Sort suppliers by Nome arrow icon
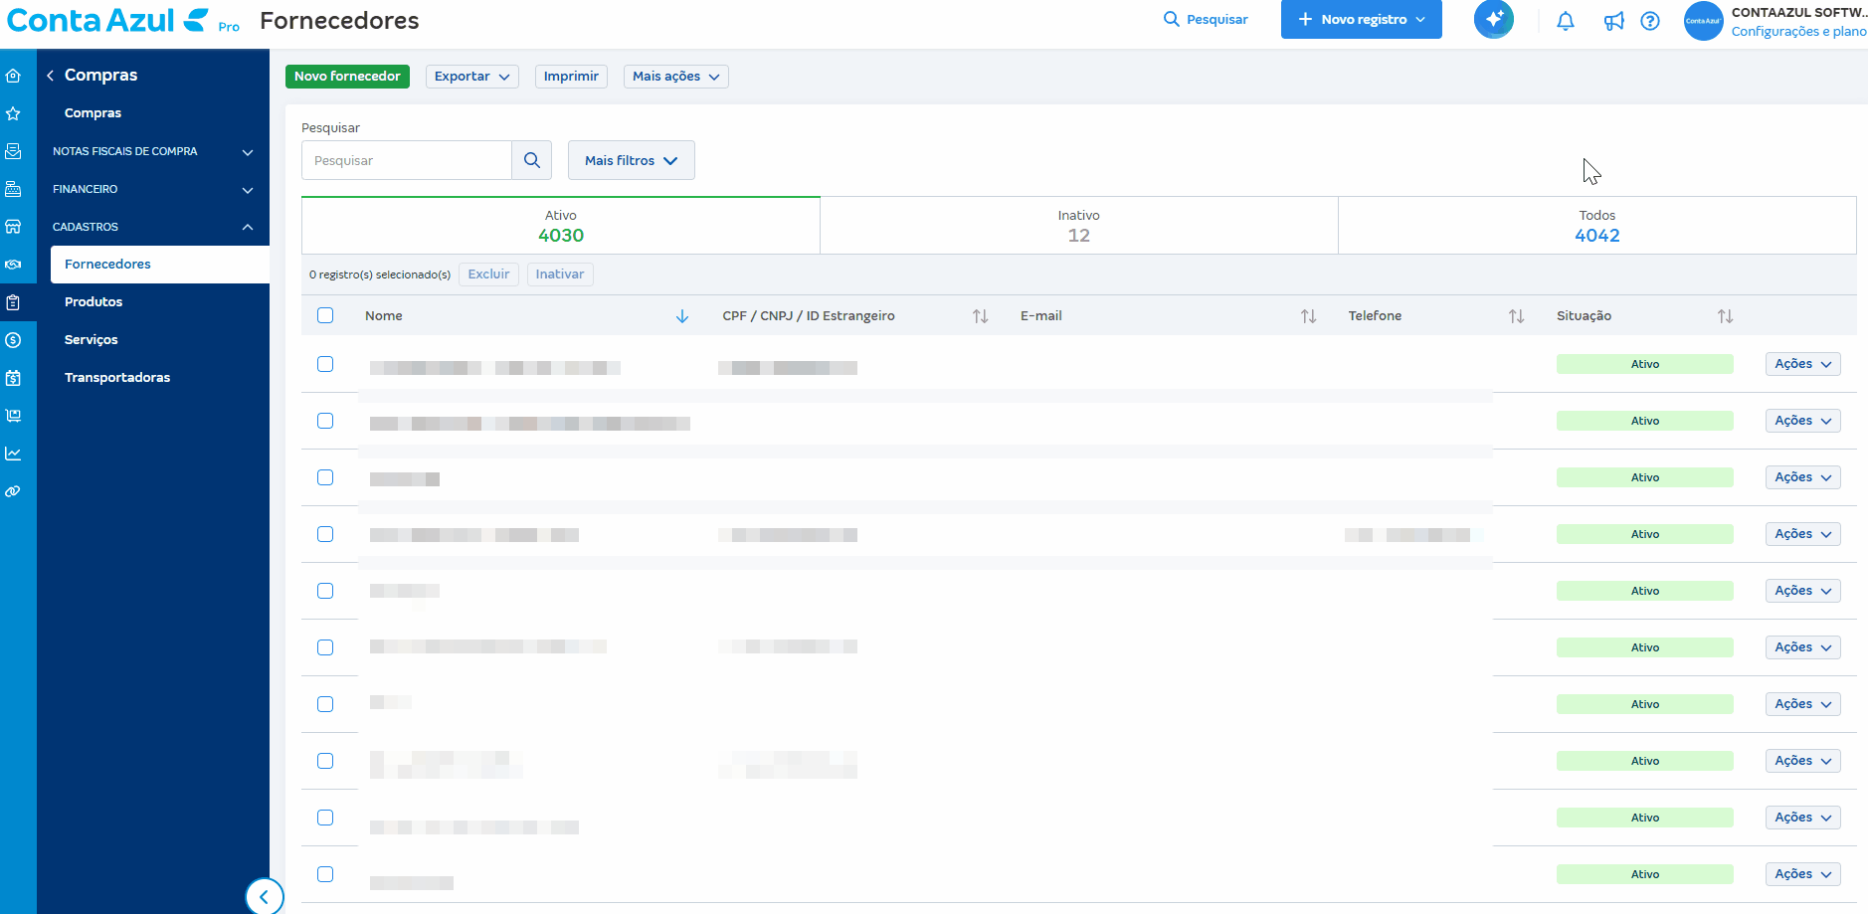Viewport: 1868px width, 914px height. pos(682,316)
